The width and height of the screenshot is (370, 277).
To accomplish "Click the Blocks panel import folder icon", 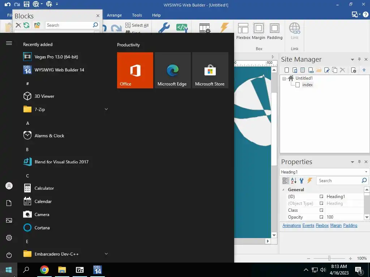I will [37, 25].
